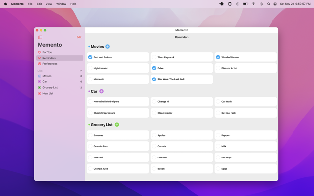Toggle the sidebar panel icon

click(x=40, y=37)
